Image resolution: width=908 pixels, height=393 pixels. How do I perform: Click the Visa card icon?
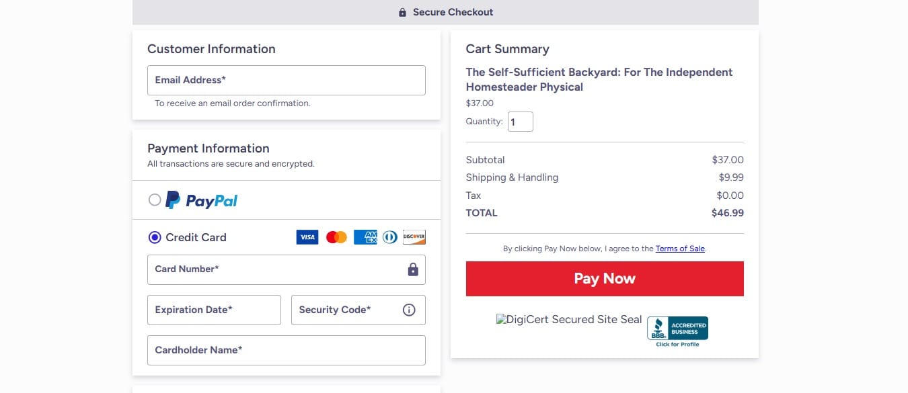(x=307, y=237)
